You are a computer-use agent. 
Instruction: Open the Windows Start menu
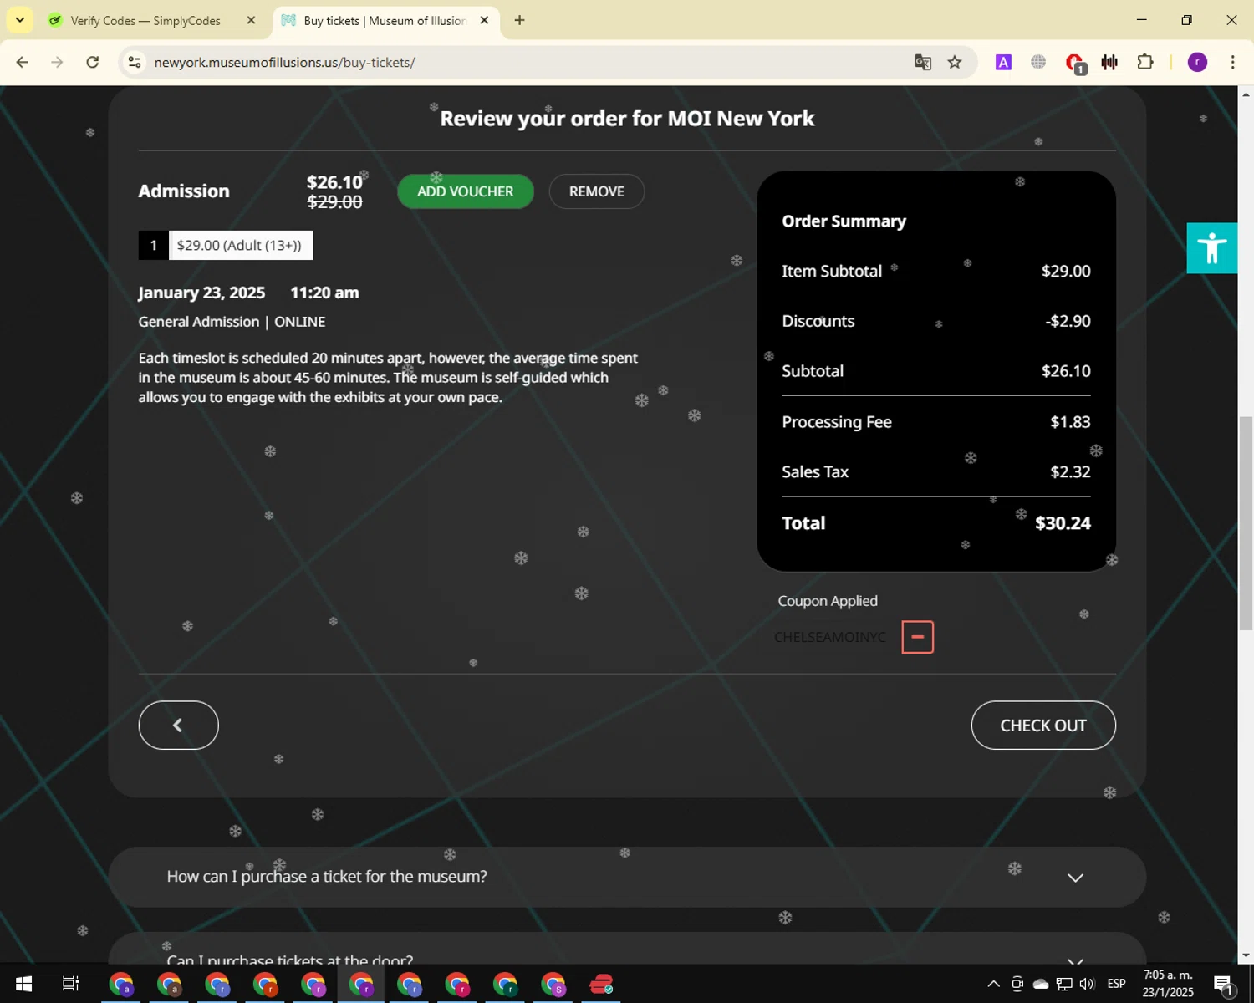tap(23, 984)
